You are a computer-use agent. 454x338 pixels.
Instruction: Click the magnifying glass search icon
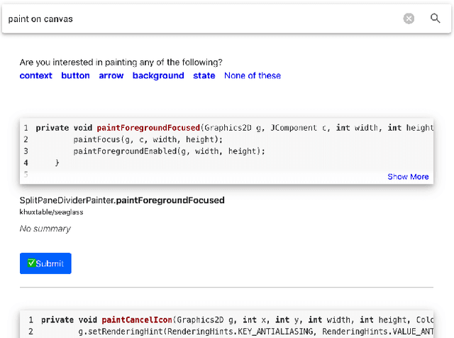click(436, 18)
